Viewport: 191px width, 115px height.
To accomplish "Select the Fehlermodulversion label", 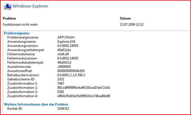I will pos(22,58).
